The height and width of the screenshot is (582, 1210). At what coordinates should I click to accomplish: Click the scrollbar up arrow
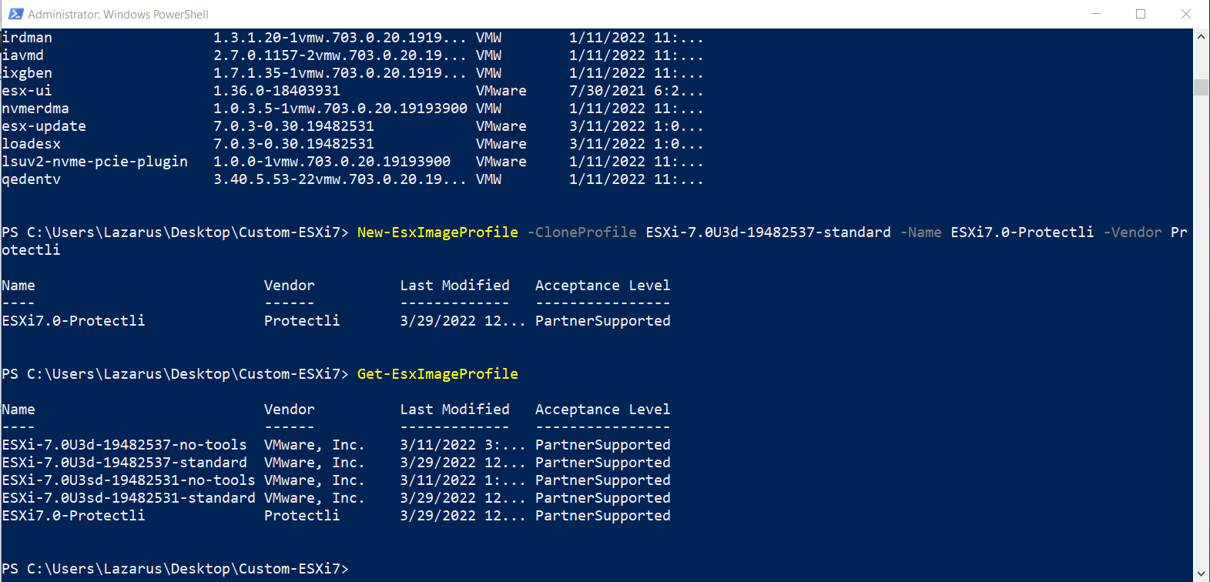point(1201,36)
